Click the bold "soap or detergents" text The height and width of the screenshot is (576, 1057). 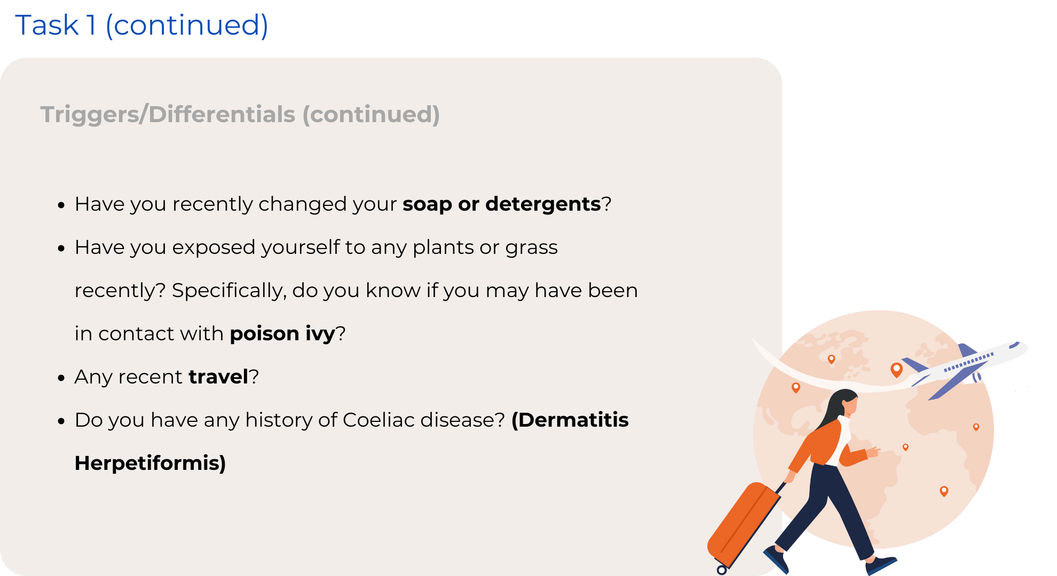[501, 204]
